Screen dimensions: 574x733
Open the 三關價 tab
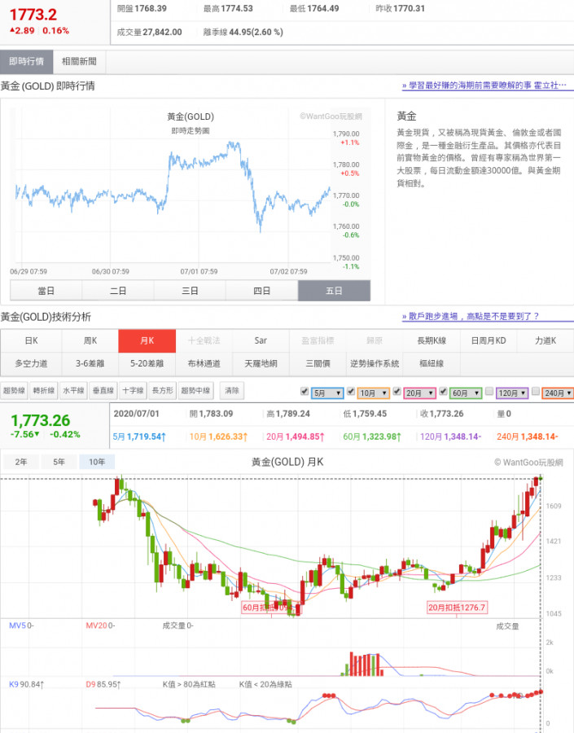(318, 364)
